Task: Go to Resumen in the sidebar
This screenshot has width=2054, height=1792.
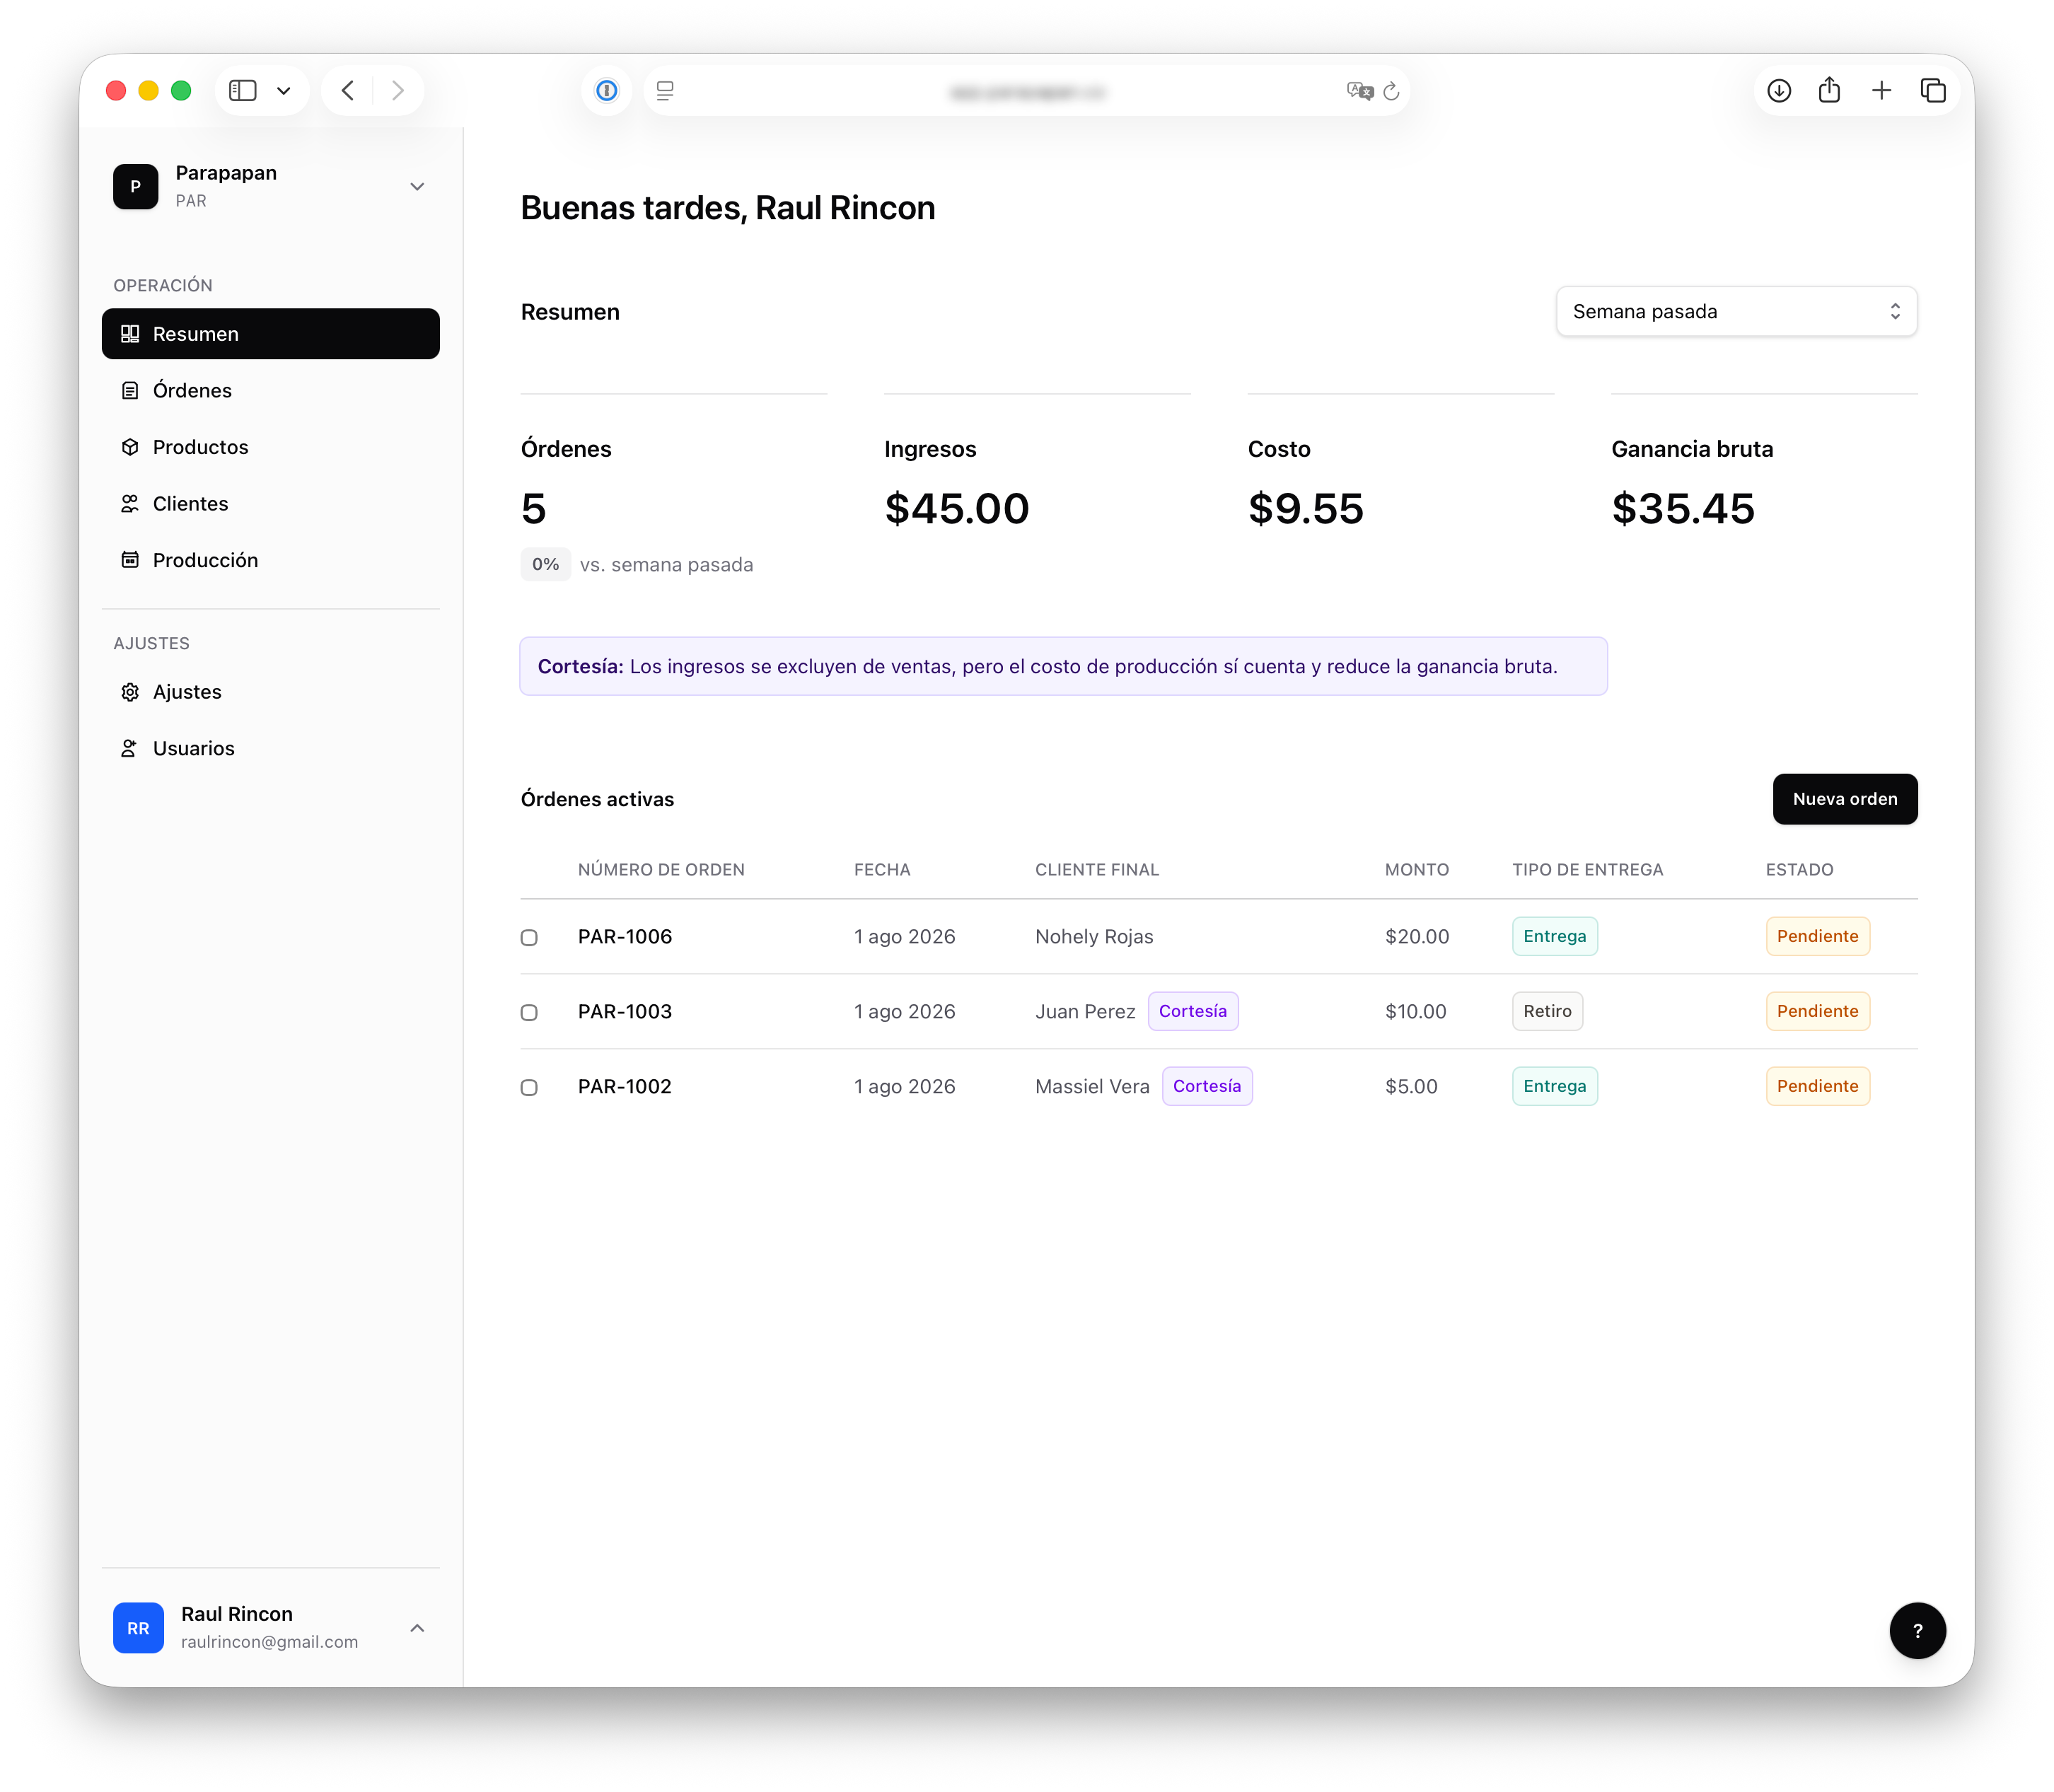Action: [271, 334]
